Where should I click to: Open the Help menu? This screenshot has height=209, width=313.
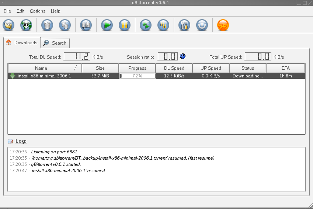56,11
